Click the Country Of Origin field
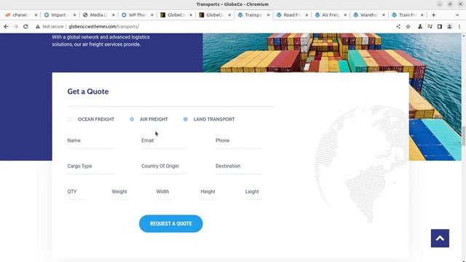Image resolution: width=466 pixels, height=262 pixels. coord(165,167)
